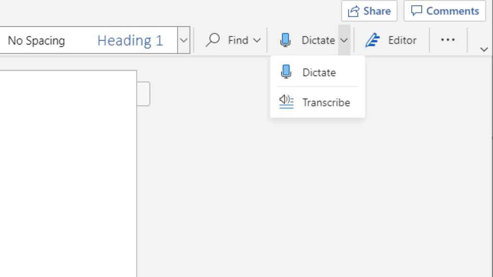
Task: Click inside the blank document page
Action: click(67, 183)
